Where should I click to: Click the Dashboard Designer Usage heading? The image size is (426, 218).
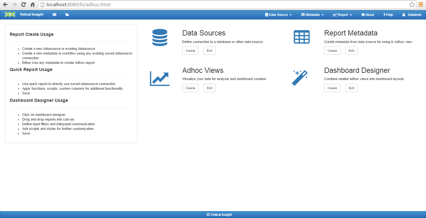39,100
